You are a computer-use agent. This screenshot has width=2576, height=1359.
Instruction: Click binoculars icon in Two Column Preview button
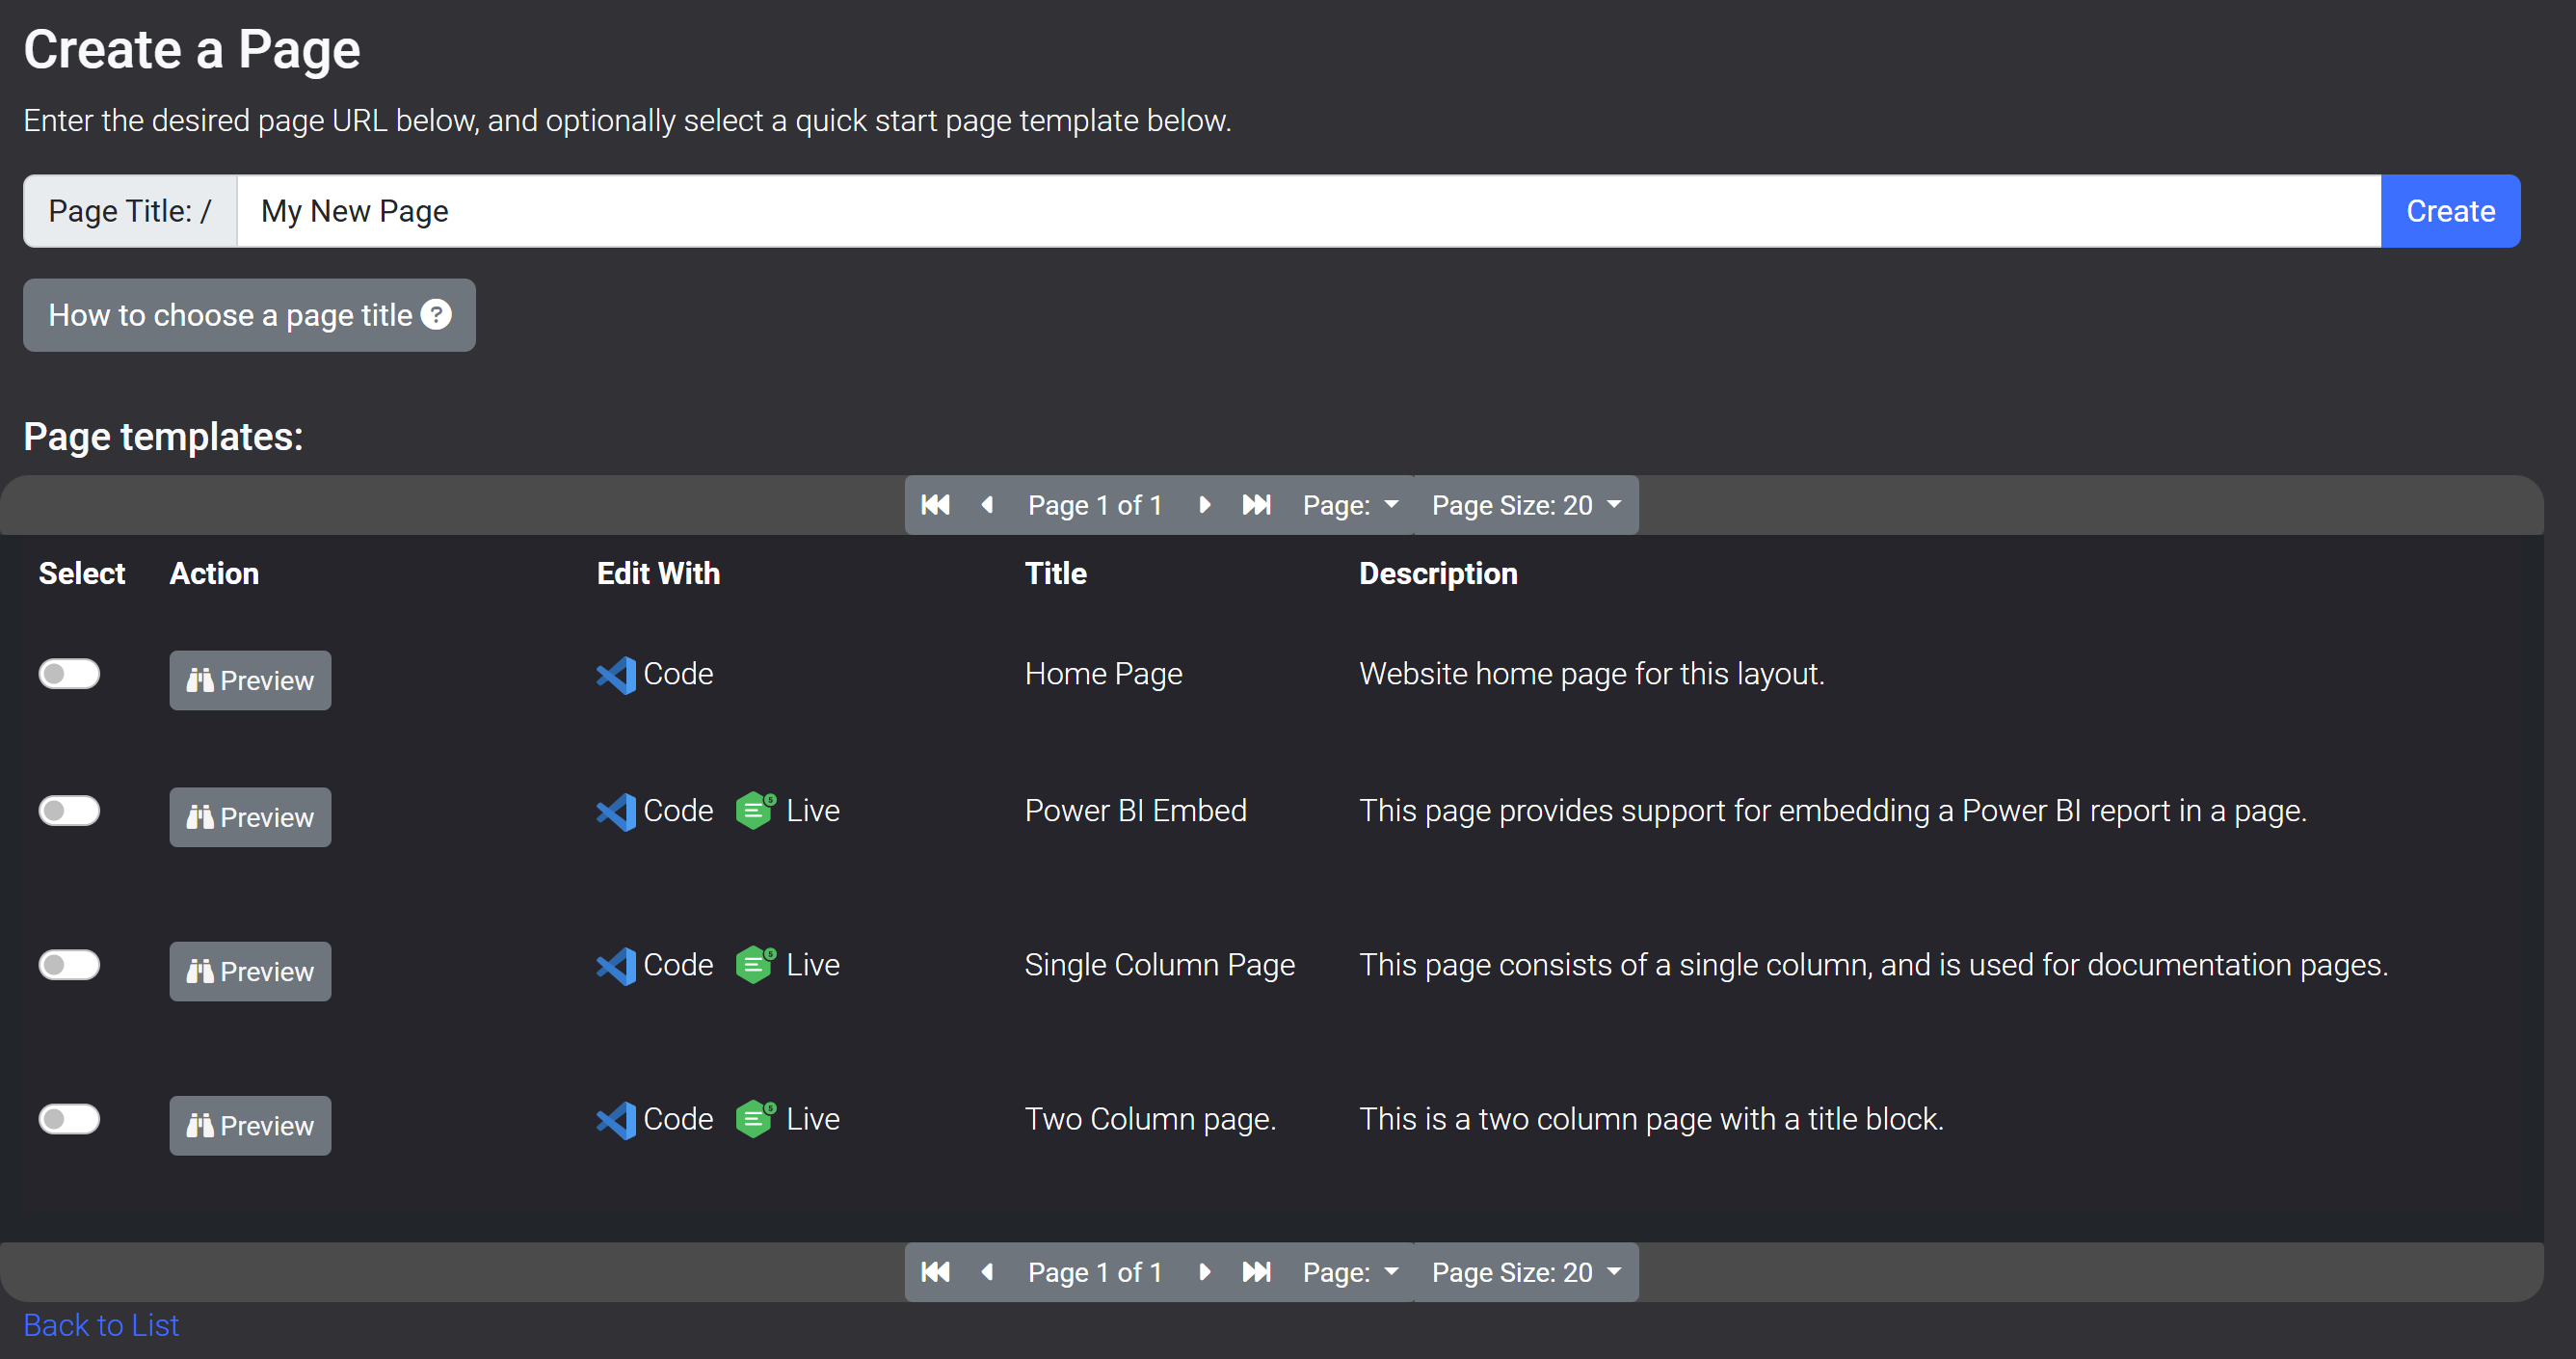click(200, 1126)
